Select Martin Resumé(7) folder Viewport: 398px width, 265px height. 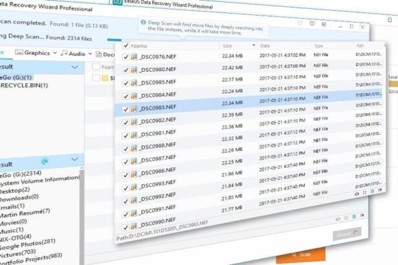(x=25, y=213)
